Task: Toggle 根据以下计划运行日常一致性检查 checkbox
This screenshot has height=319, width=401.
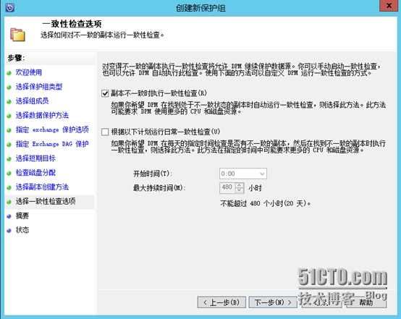Action: tap(105, 132)
